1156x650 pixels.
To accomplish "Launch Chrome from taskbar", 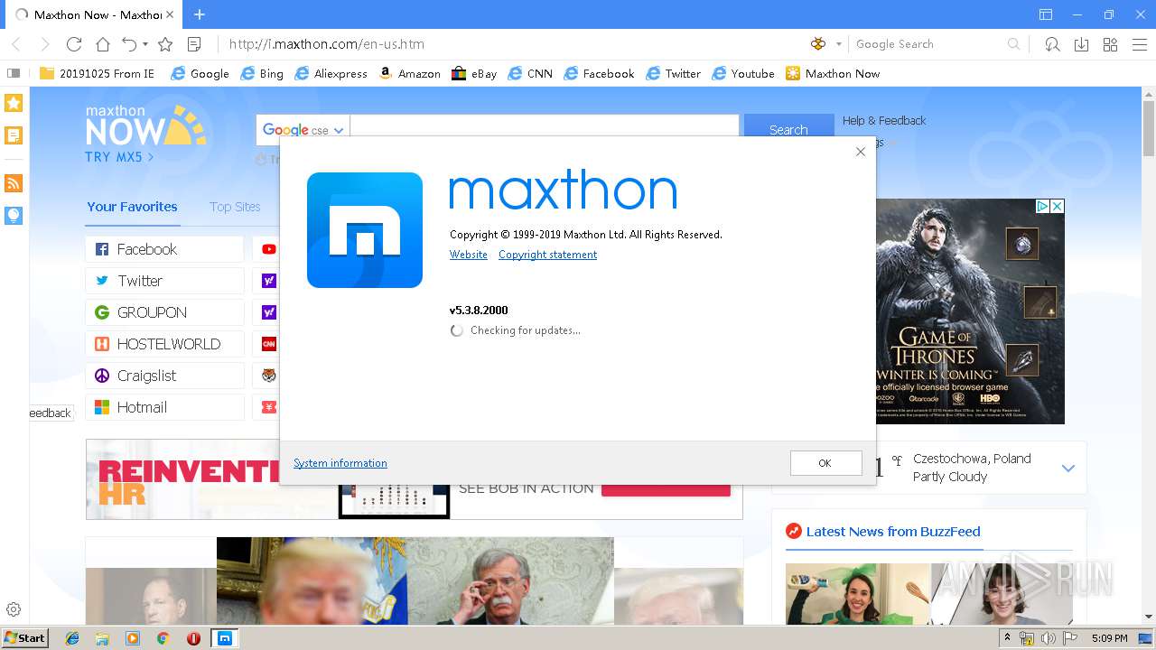I will (163, 638).
